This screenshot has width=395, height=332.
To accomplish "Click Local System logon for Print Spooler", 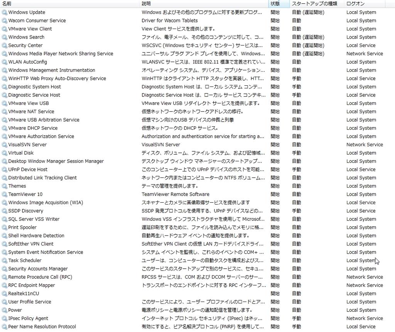I will click(361, 227).
